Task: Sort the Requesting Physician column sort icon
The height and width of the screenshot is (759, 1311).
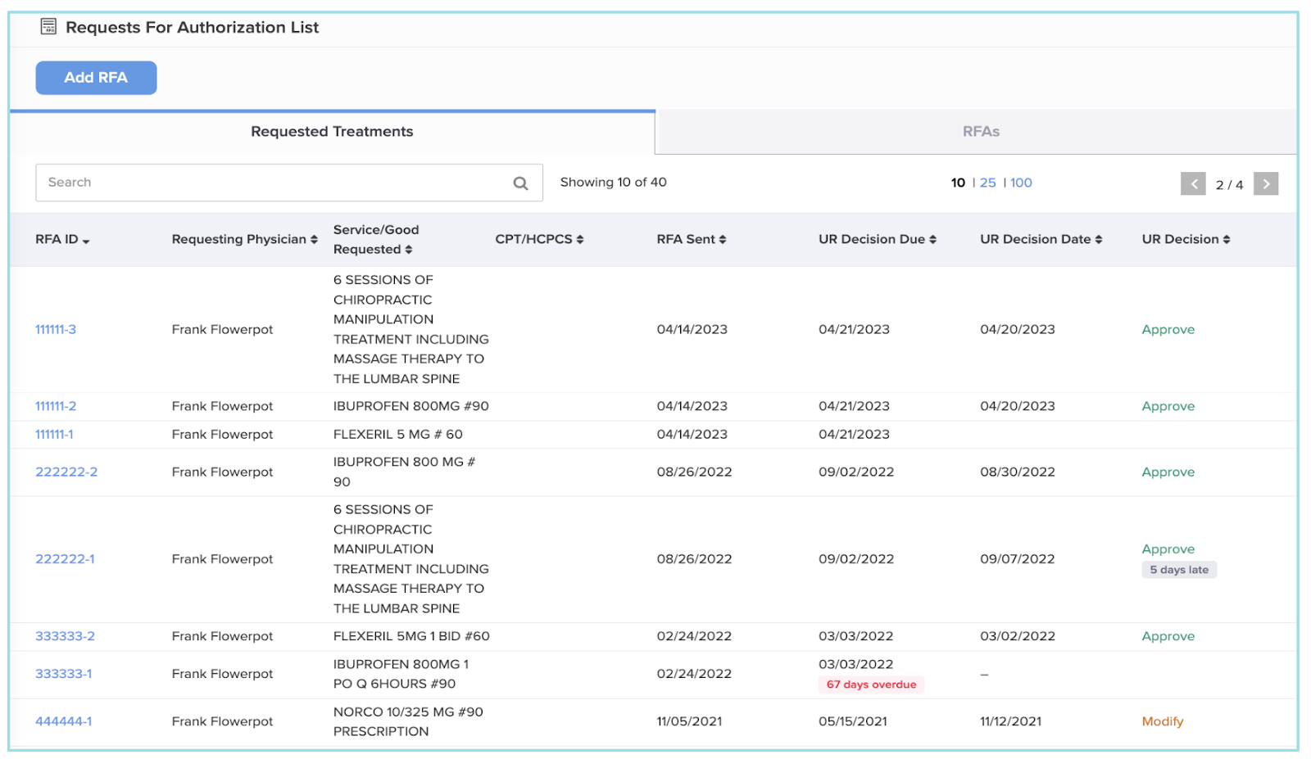Action: [x=315, y=239]
